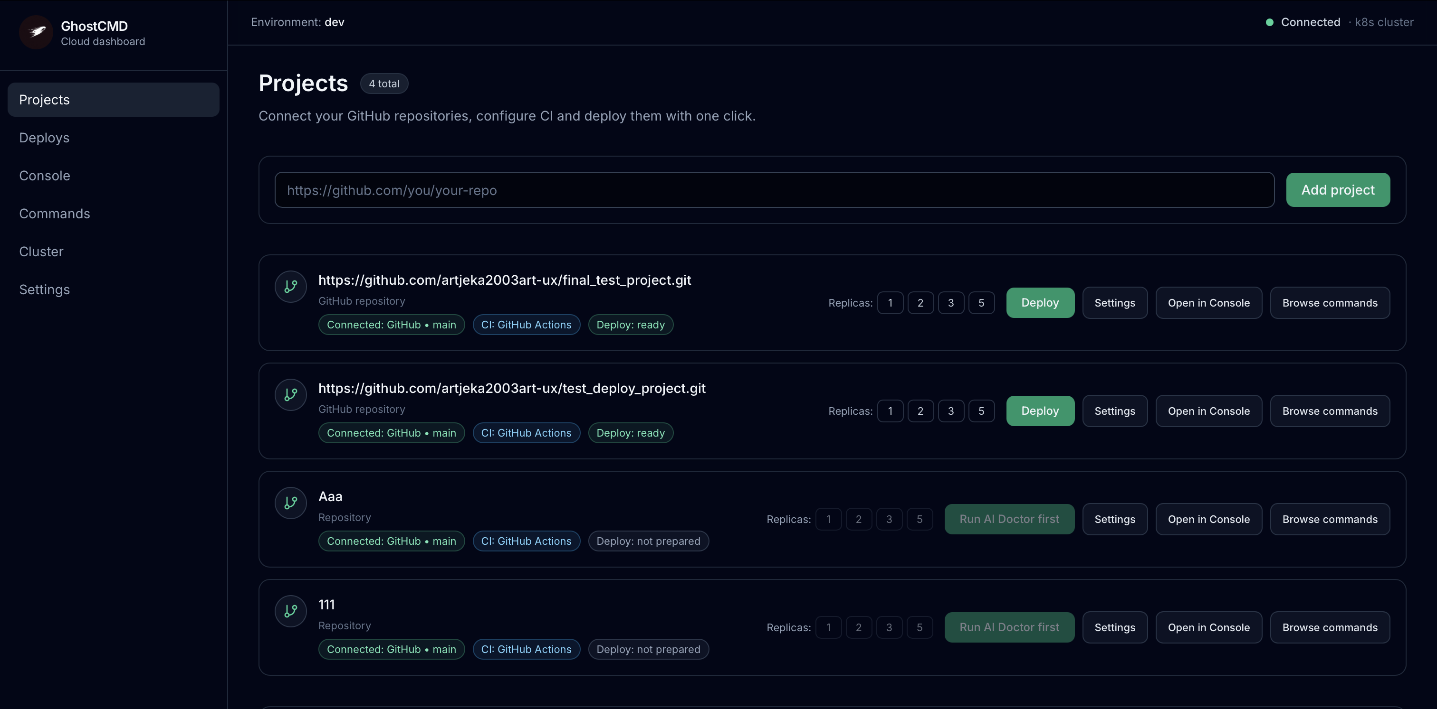The width and height of the screenshot is (1437, 709).
Task: Click the repository icon beside test_deploy_project
Action: [290, 394]
